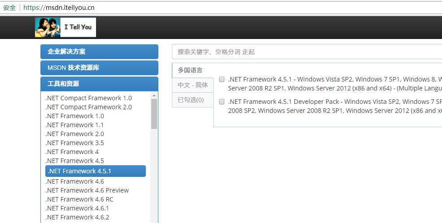Select .NET Framework 2.0 in list
Screen dimensions: 442x223
pyautogui.click(x=74, y=134)
